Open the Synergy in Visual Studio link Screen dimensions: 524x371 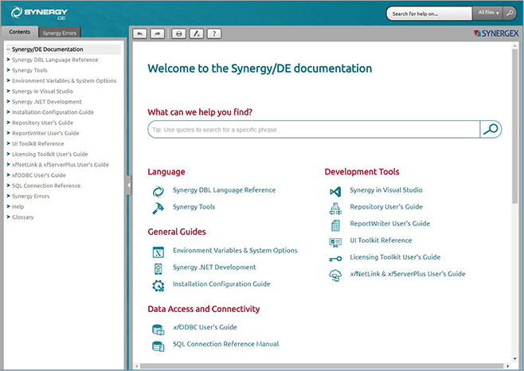(386, 189)
